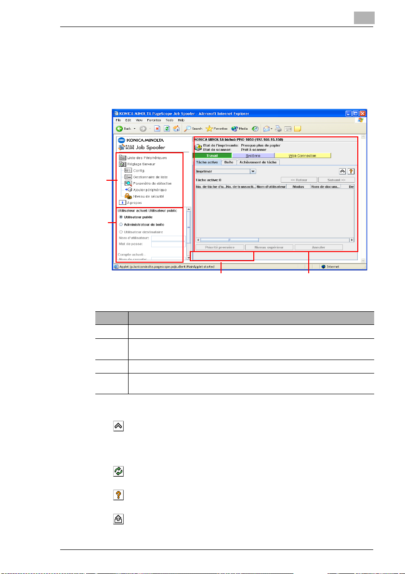Click the Mail envelope icon in browser toolbar

click(266, 129)
